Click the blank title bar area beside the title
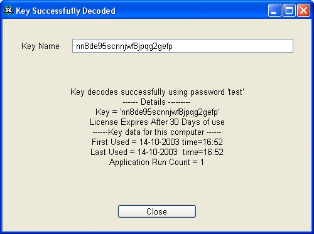Image resolution: width=314 pixels, height=234 pixels. (190, 11)
